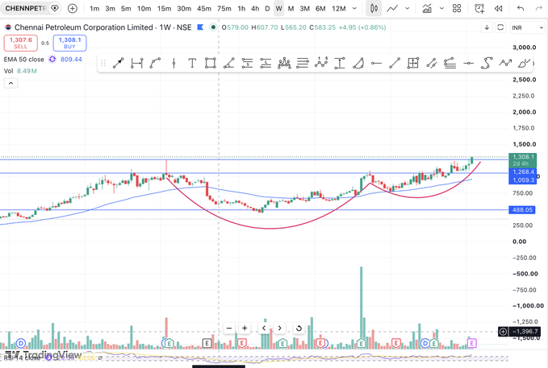Switch to line chart style

coord(392,8)
